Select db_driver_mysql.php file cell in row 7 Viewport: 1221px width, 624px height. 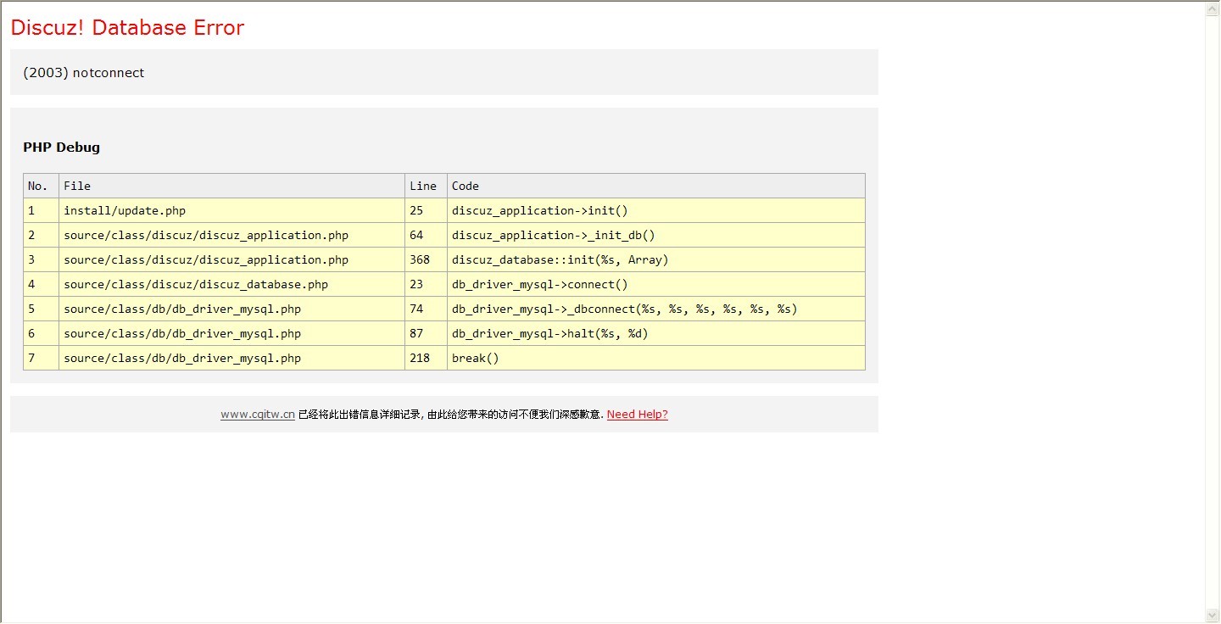point(231,358)
